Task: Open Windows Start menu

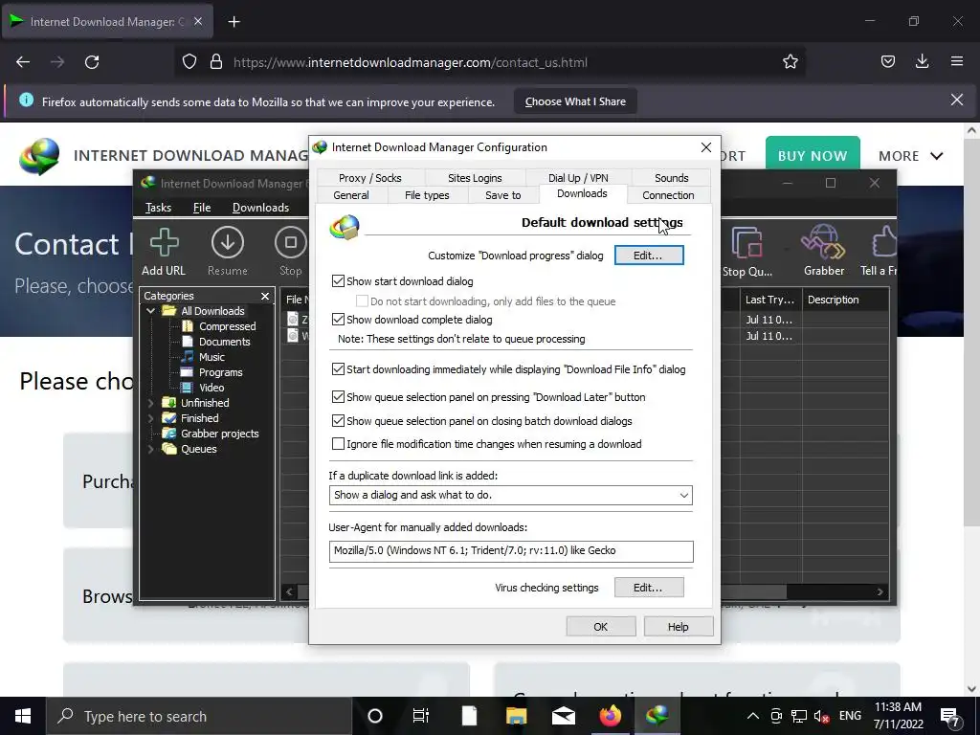Action: point(23,716)
